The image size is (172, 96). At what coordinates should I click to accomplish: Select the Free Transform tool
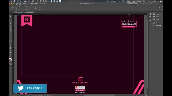click(10, 41)
